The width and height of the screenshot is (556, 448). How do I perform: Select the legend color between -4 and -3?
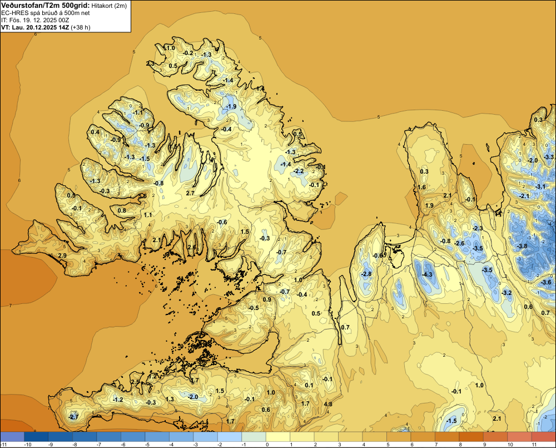pos(181,437)
